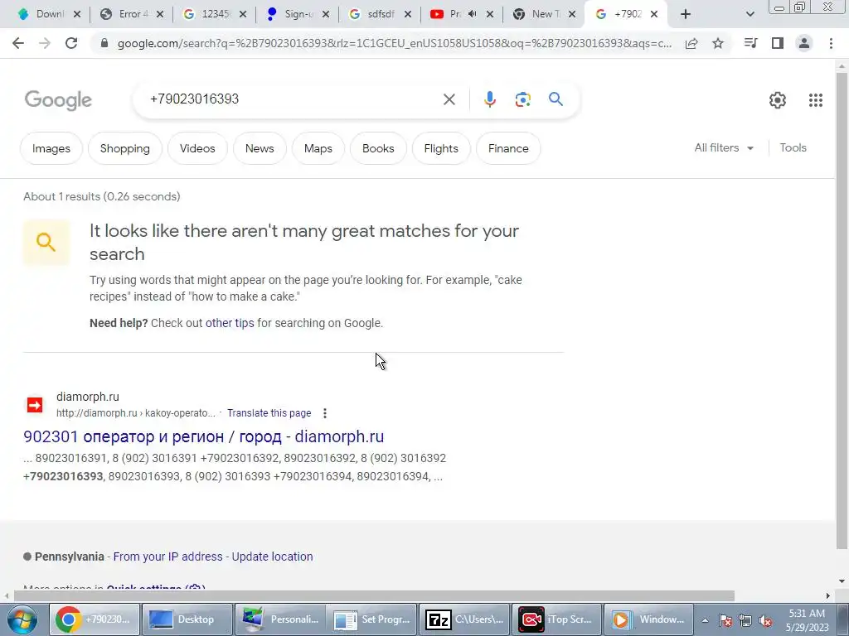Image resolution: width=849 pixels, height=636 pixels.
Task: Open volume icon in system tray
Action: (765, 621)
